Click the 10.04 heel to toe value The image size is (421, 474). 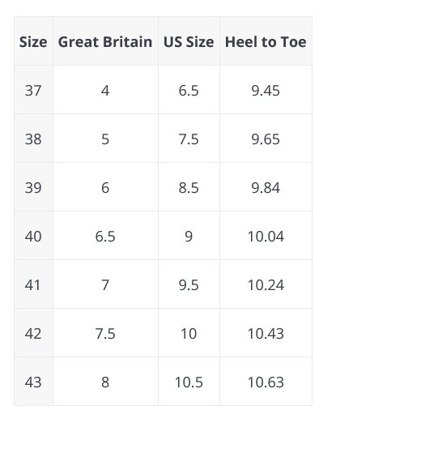[x=266, y=236]
